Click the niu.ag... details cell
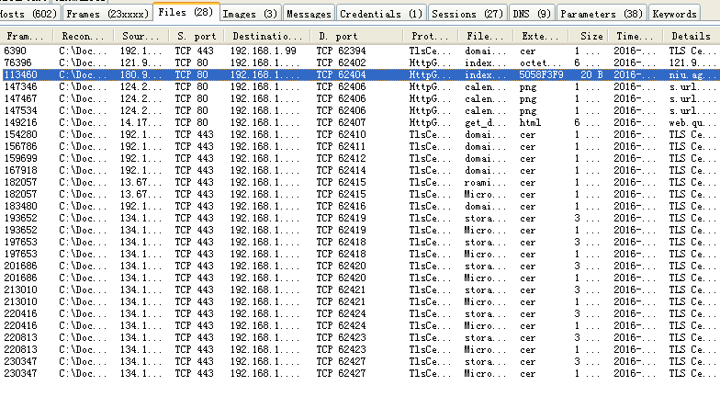Viewport: 720px width, 397px height. pyautogui.click(x=692, y=75)
